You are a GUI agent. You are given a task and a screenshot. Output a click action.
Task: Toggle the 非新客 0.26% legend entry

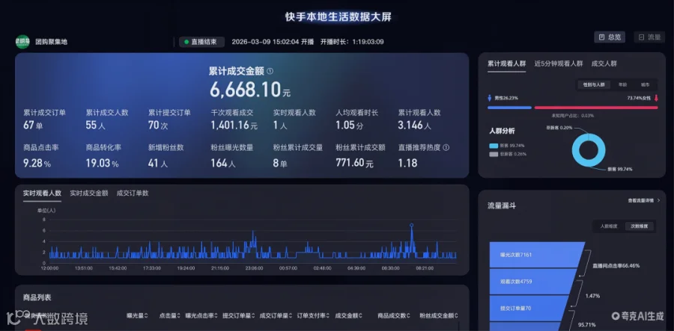coord(508,154)
